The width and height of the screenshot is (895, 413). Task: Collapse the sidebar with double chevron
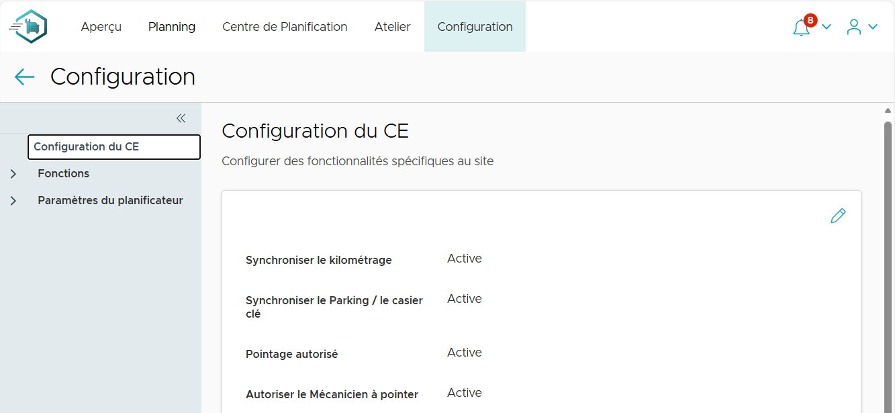click(181, 118)
